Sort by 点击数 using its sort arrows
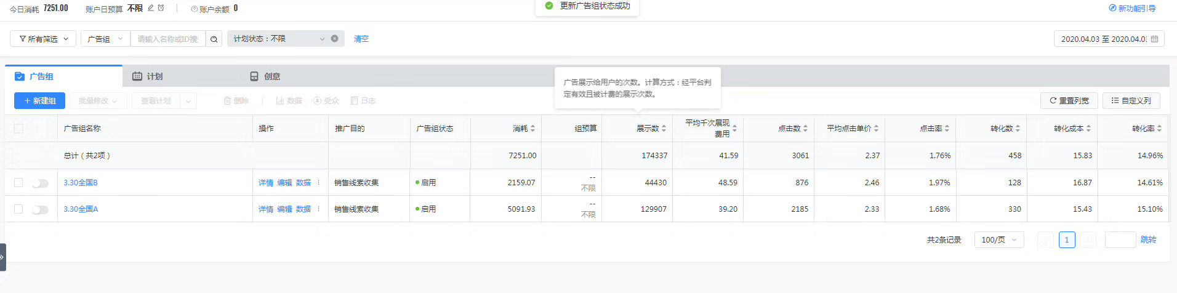 tap(805, 129)
